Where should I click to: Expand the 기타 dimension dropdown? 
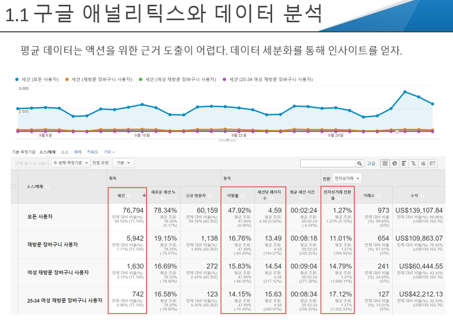109,152
